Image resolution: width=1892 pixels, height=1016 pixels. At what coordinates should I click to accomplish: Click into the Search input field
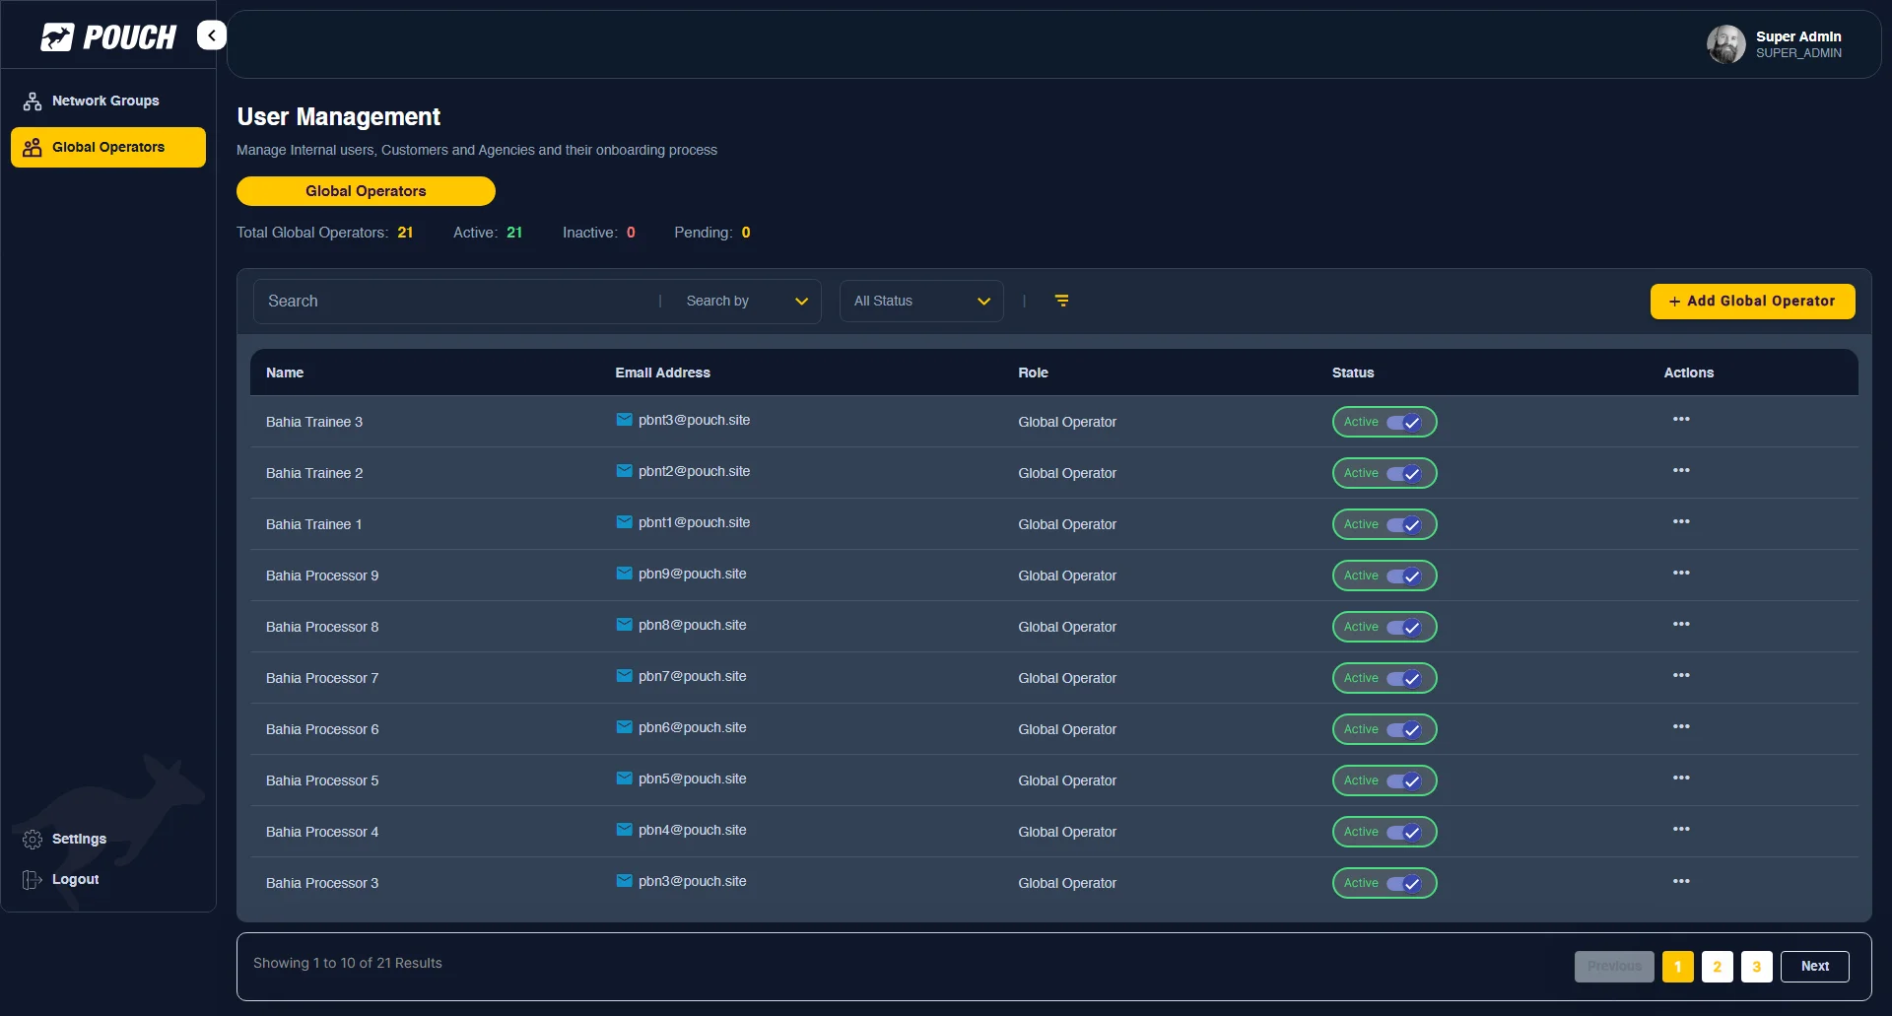453,302
